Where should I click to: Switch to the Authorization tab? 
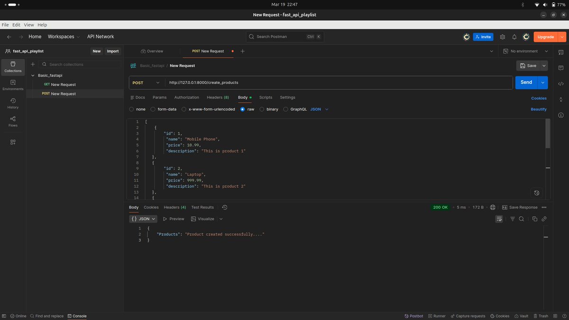point(187,97)
